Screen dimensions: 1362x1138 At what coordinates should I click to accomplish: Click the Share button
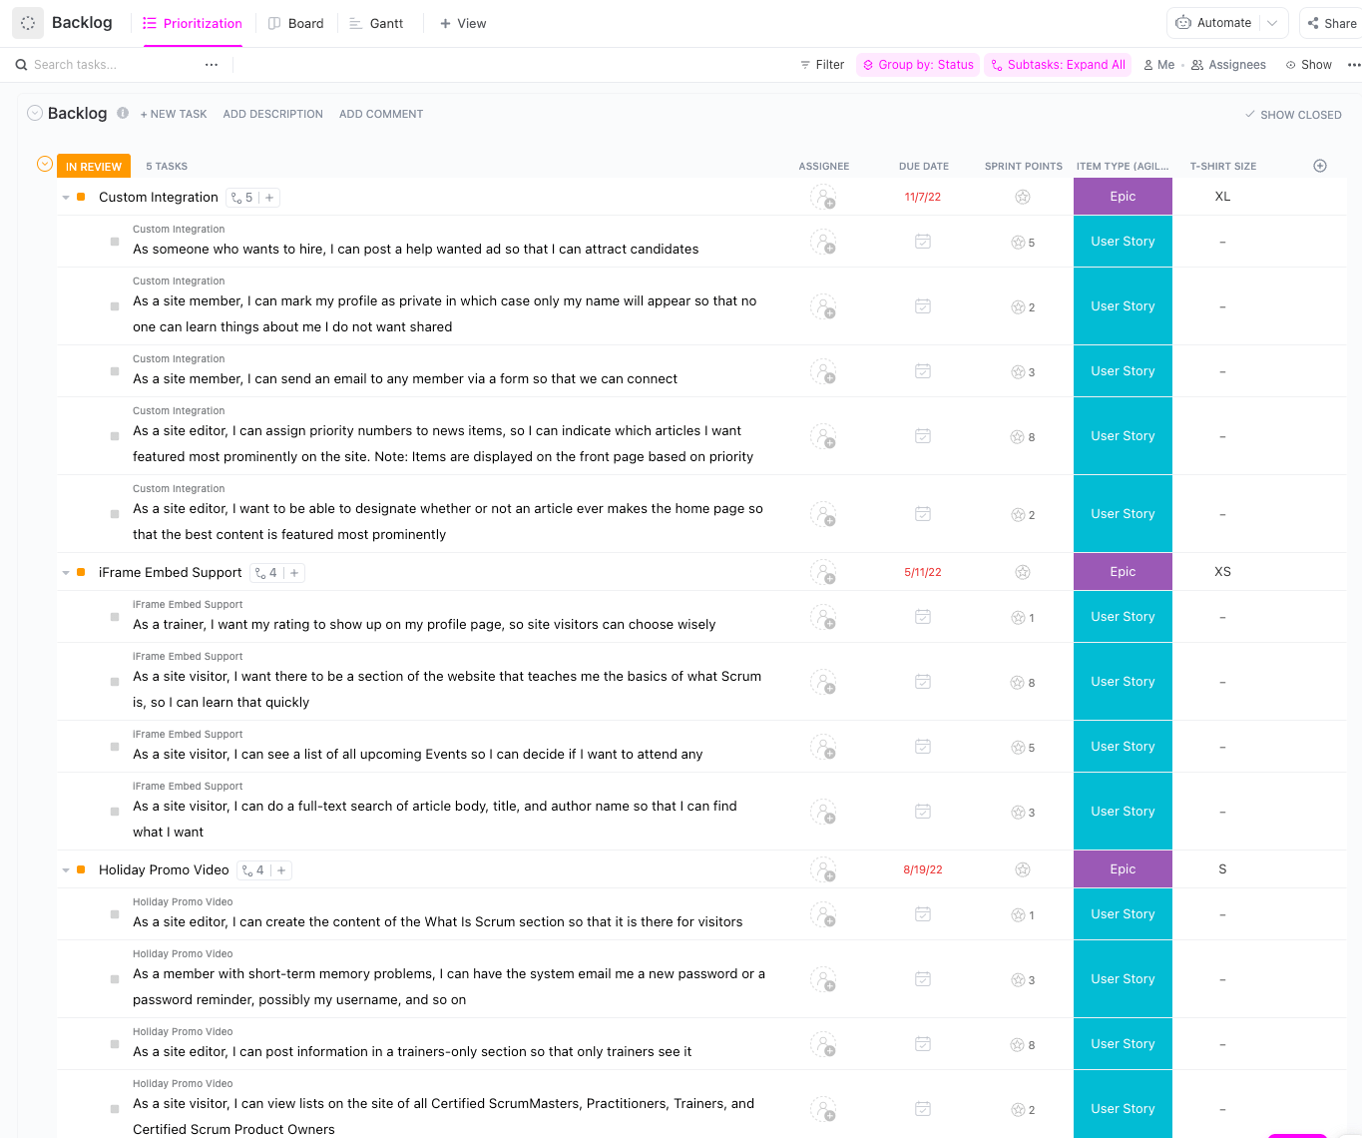[1332, 23]
